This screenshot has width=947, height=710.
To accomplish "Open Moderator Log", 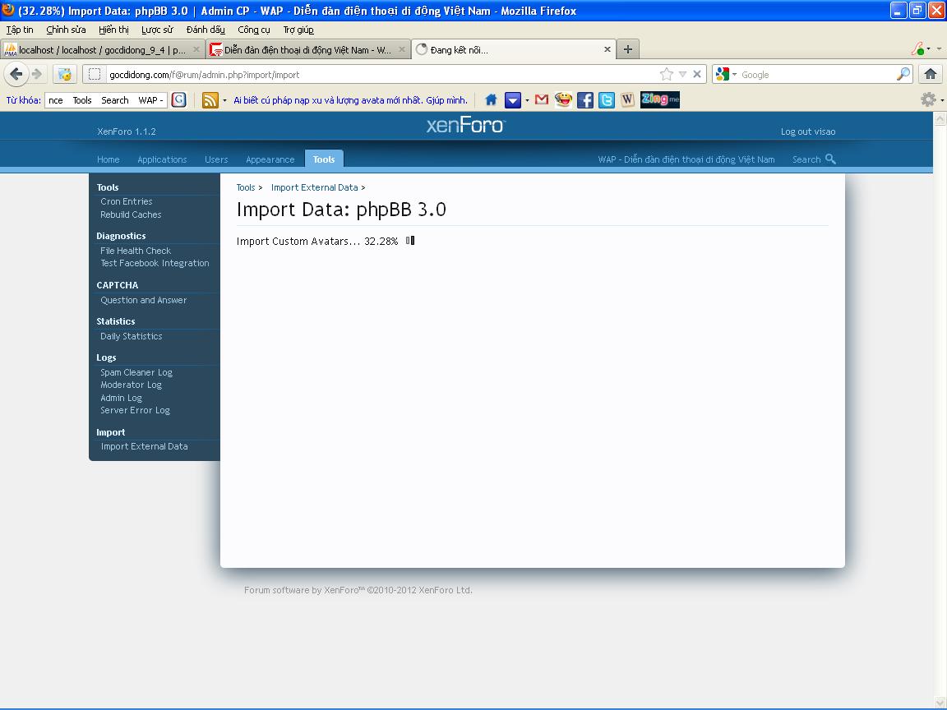I will pos(131,385).
